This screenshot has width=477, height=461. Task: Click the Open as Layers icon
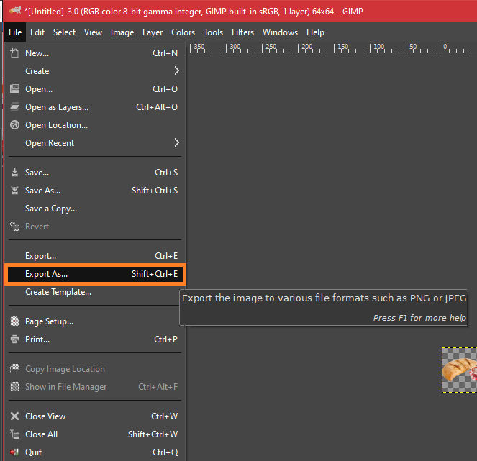[14, 106]
